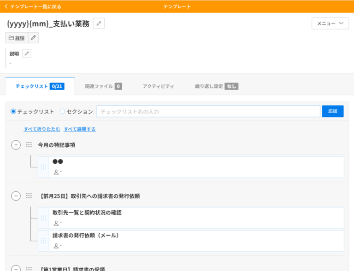Grab the drag handle for 今月の特記事項 section

(x=29, y=145)
